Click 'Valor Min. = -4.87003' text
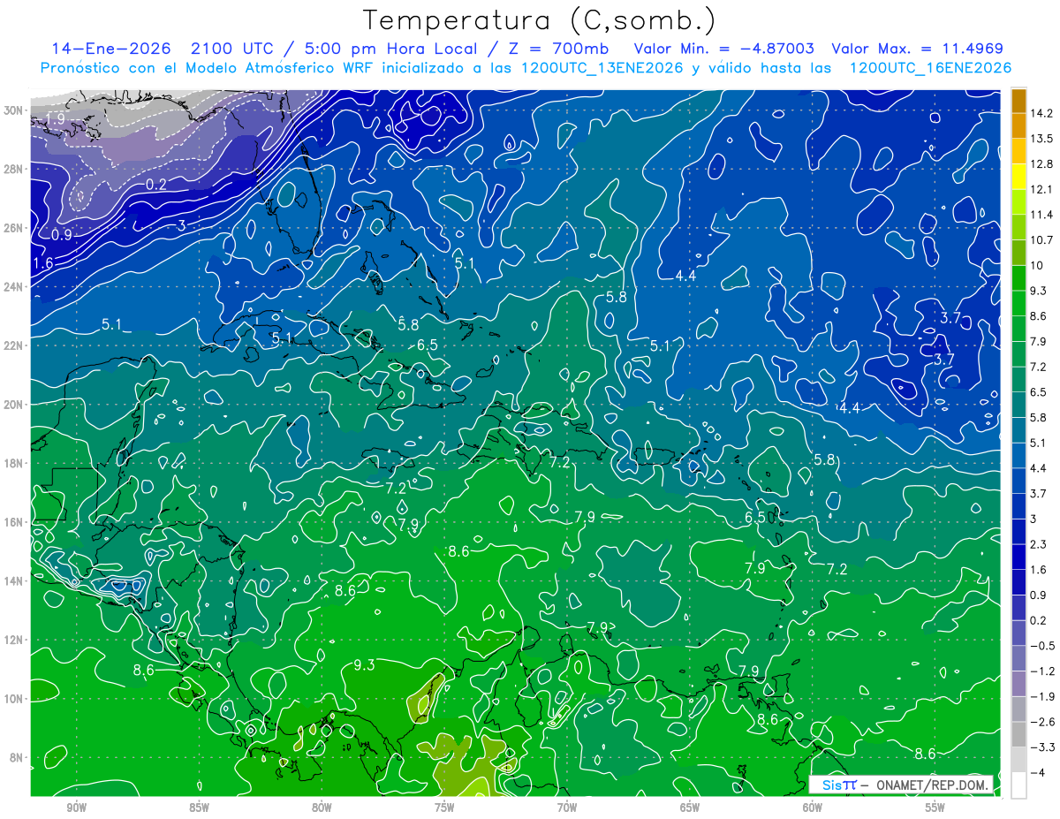 click(x=724, y=49)
